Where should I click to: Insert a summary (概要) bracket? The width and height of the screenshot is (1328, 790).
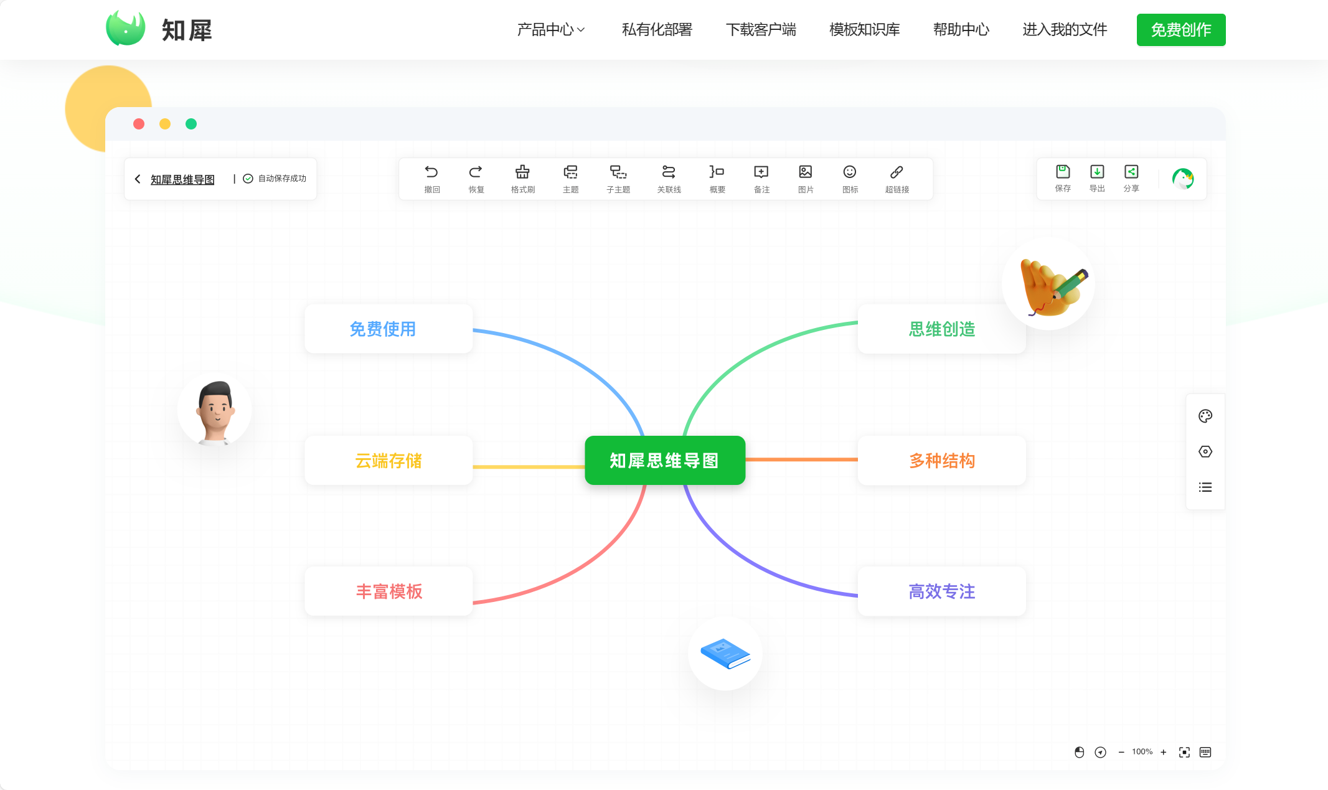coord(717,172)
